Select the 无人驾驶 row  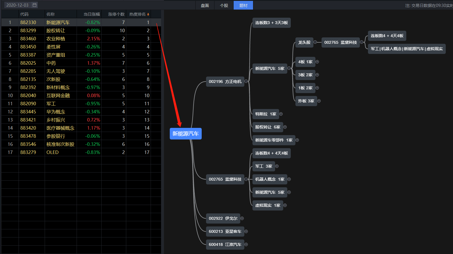81,71
